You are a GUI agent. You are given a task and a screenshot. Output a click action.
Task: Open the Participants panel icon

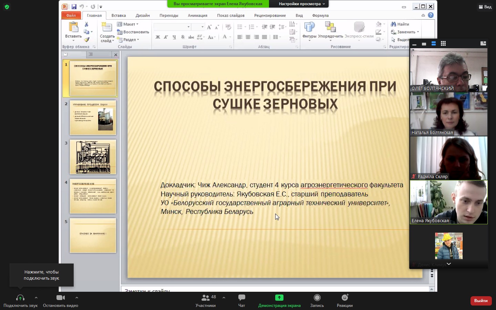pyautogui.click(x=206, y=298)
